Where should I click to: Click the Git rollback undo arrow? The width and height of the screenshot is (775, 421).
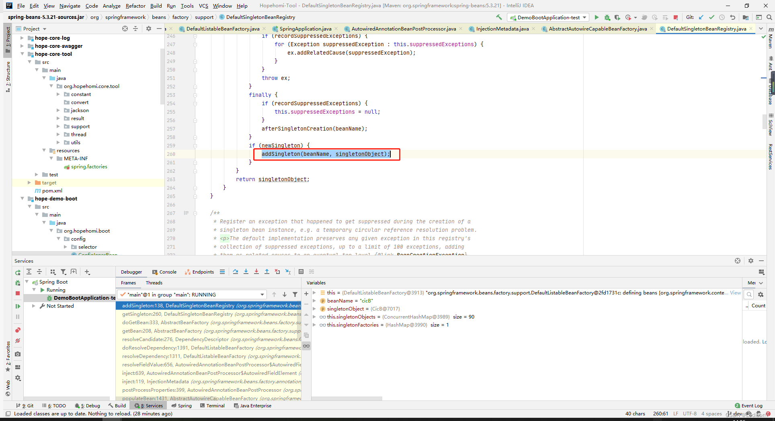(x=732, y=17)
